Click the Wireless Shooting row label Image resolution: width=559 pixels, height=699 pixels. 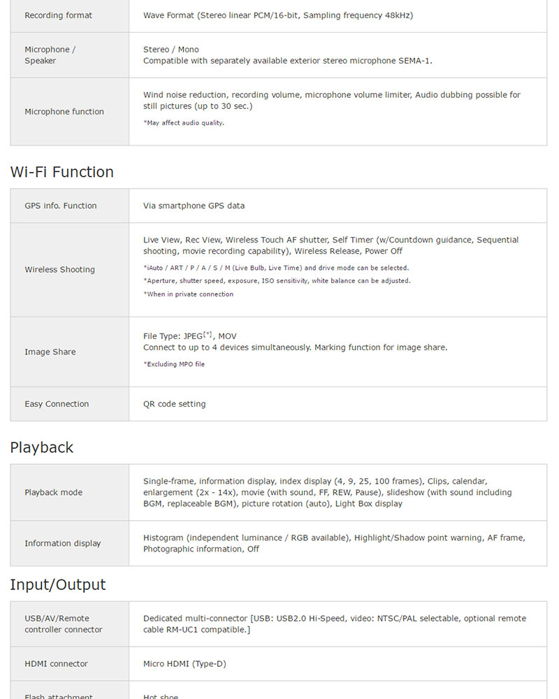click(59, 270)
